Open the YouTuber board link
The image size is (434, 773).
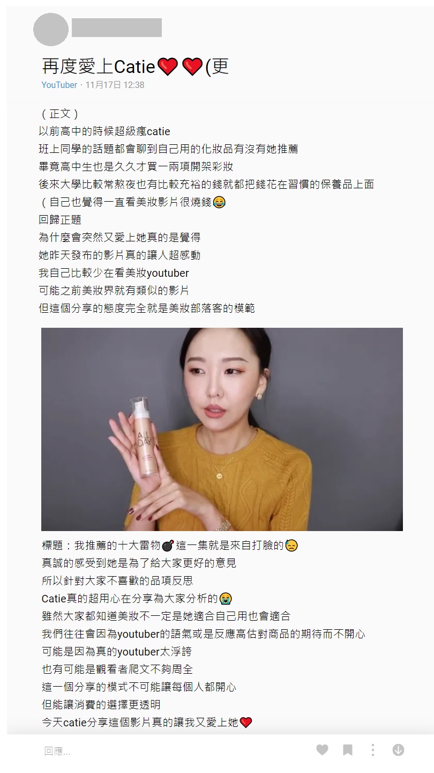tap(59, 85)
